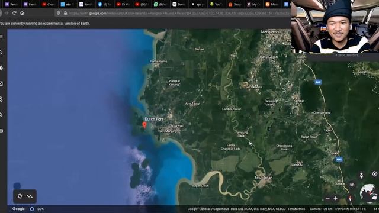Add a placemark with the pin tool
Screen dimensions: 379x213
[x=20, y=196]
